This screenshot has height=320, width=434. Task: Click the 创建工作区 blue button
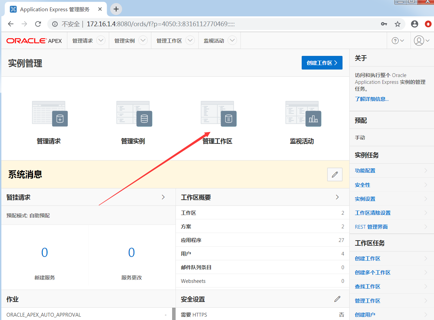322,63
